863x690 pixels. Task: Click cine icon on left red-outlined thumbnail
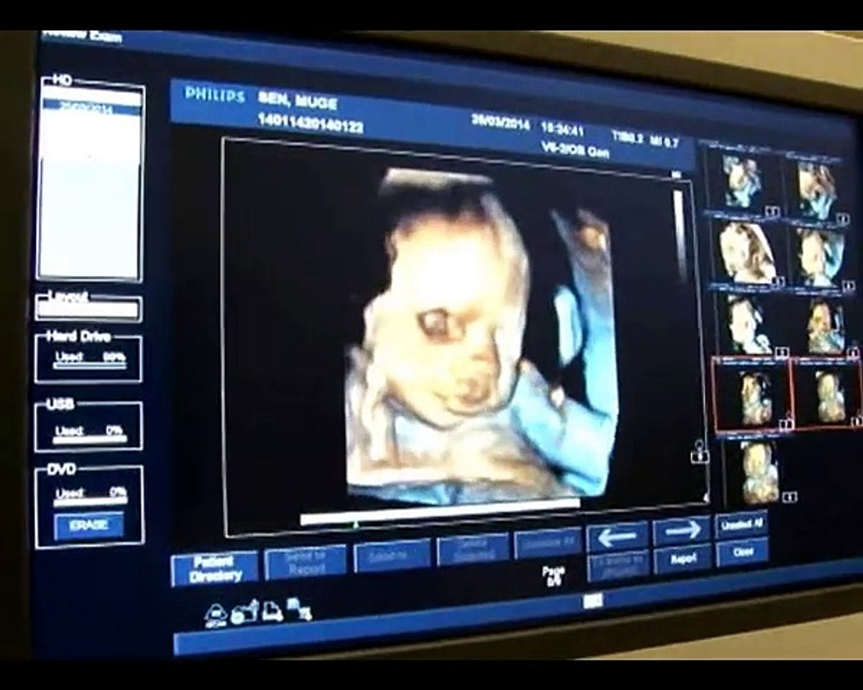click(786, 424)
